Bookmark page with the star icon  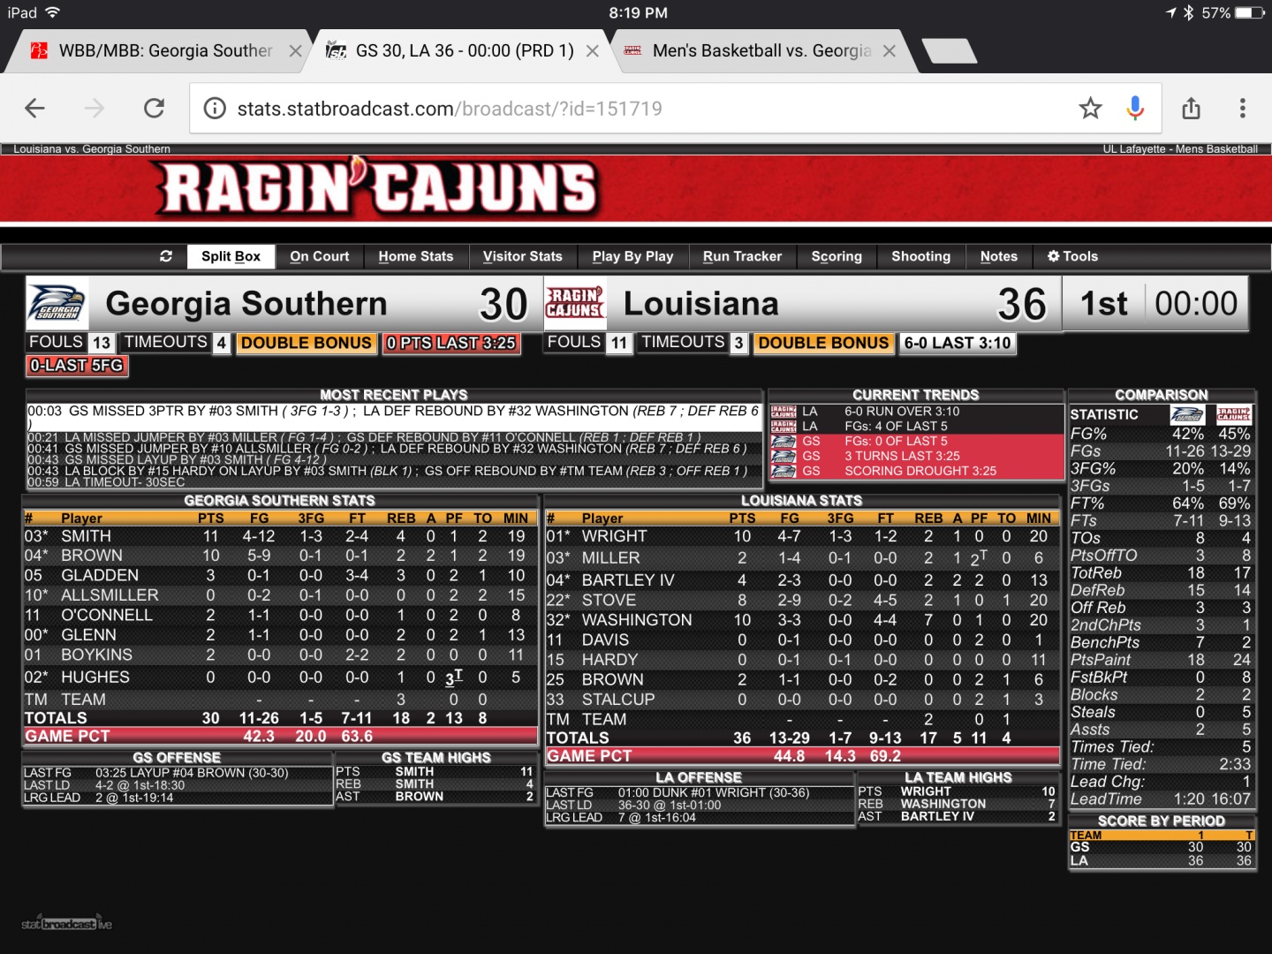click(x=1090, y=109)
